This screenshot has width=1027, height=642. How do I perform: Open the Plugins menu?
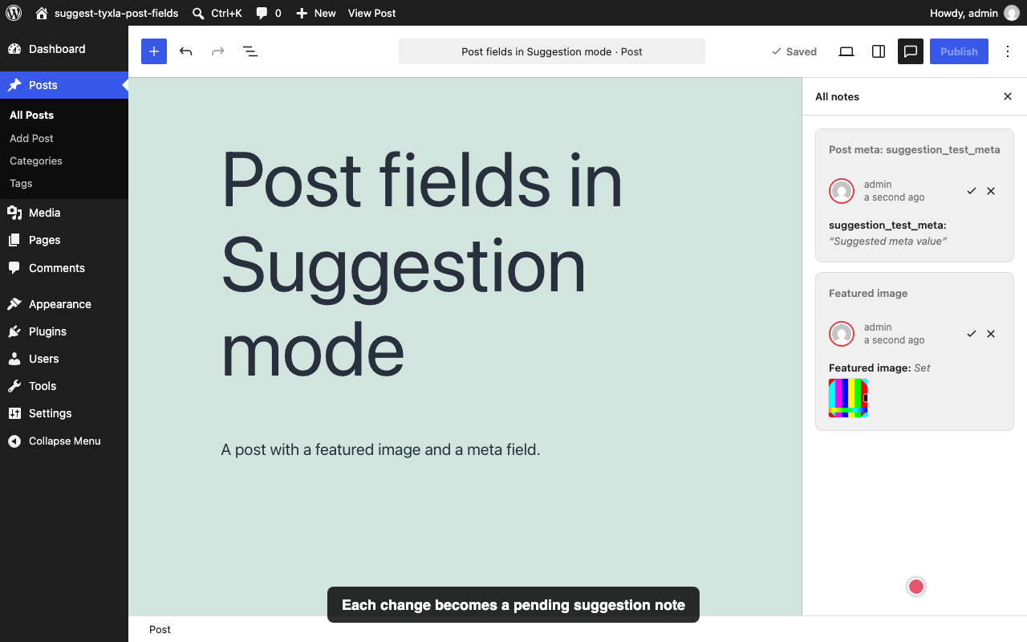pos(64,331)
